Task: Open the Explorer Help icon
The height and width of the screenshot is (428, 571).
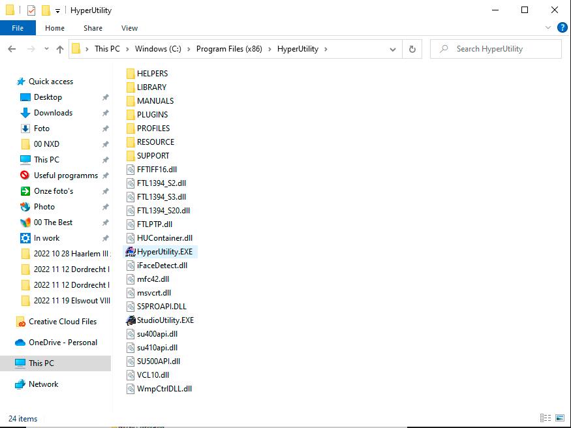Action: pos(563,27)
